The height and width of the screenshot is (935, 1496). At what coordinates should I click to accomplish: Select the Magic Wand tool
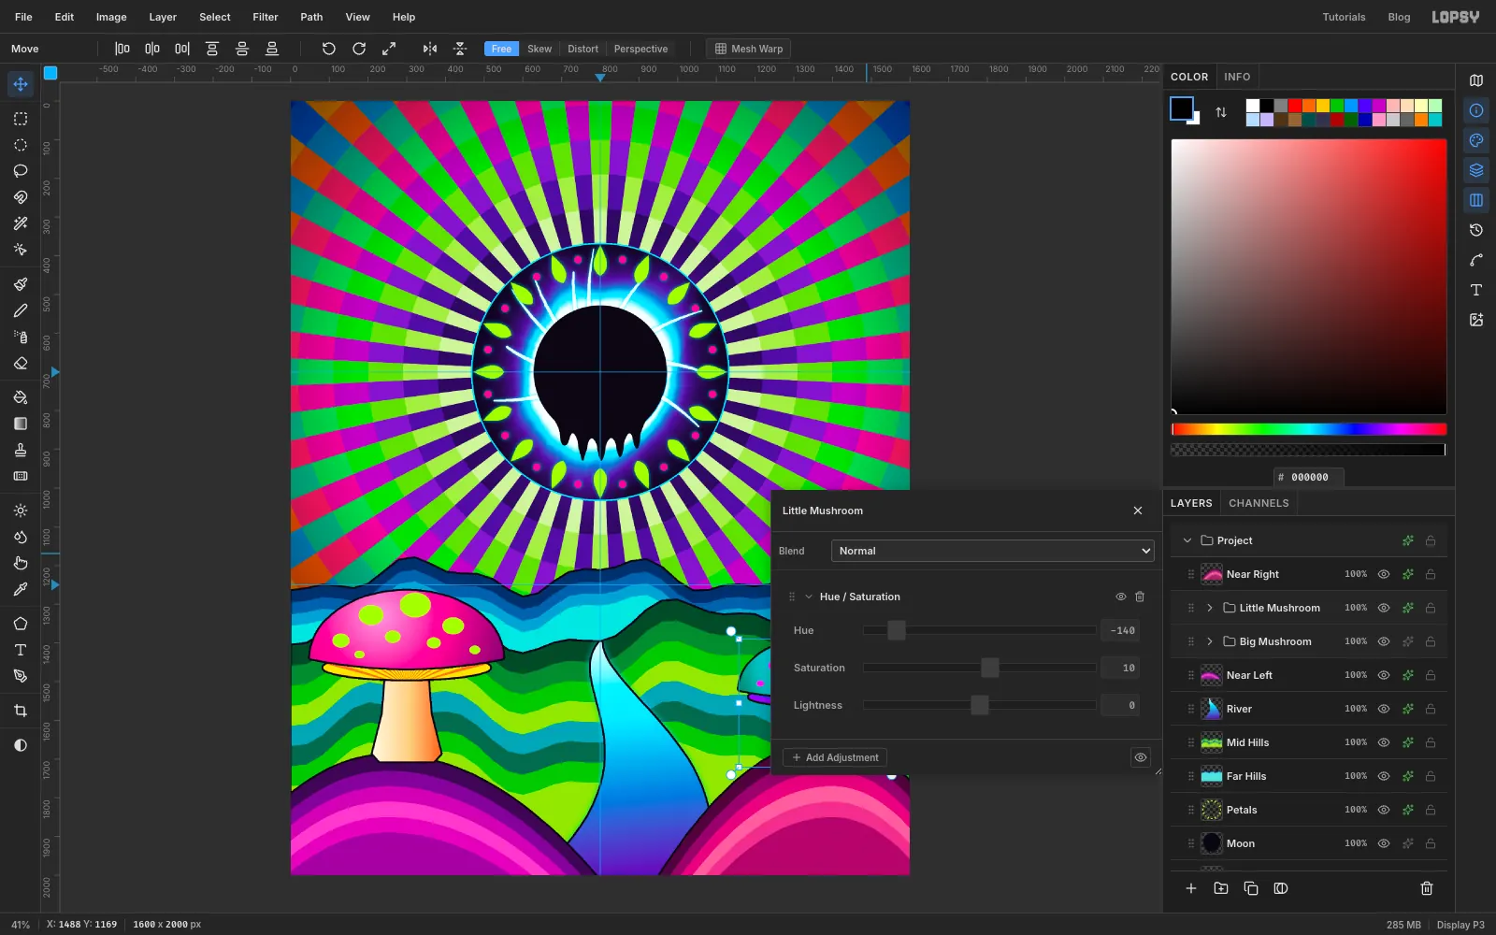[21, 223]
